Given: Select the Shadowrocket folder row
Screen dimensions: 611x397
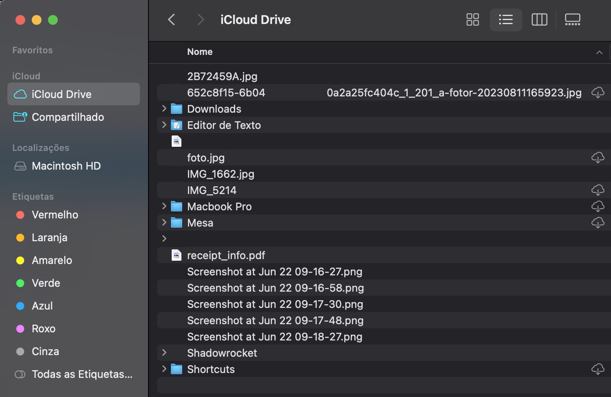Looking at the screenshot, I should pyautogui.click(x=384, y=353).
